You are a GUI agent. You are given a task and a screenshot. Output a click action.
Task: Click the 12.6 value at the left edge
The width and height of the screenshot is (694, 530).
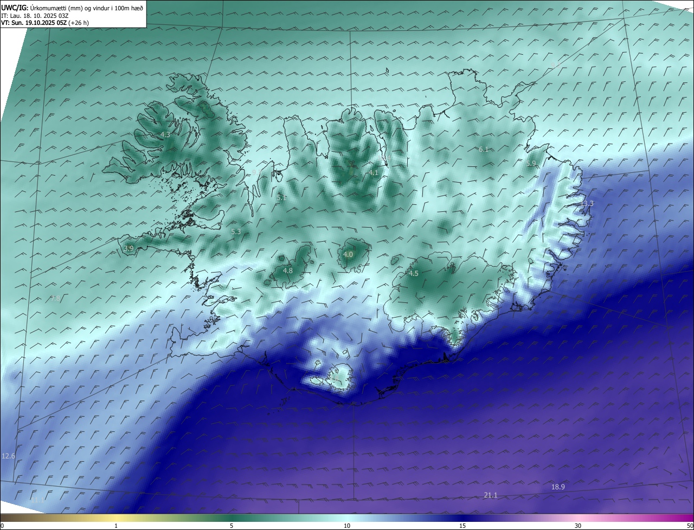[8, 456]
